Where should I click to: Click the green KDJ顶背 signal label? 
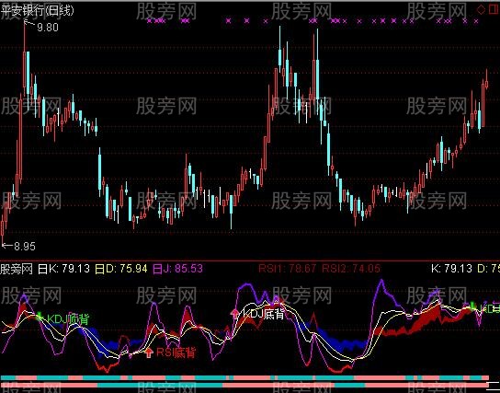click(68, 318)
